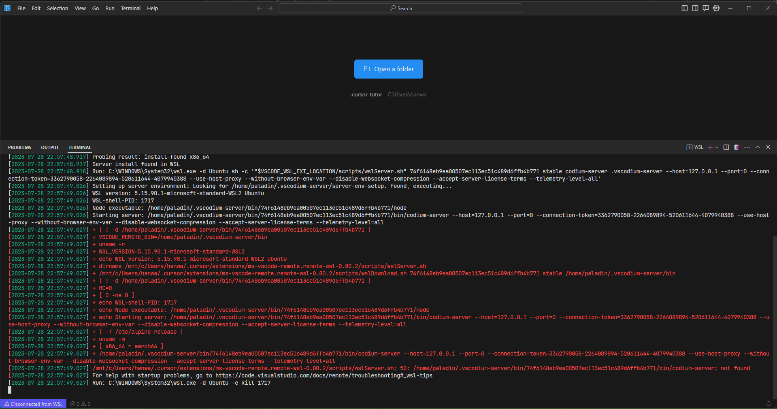Click inside the Search box at the top
Image resolution: width=777 pixels, height=409 pixels.
pyautogui.click(x=400, y=8)
